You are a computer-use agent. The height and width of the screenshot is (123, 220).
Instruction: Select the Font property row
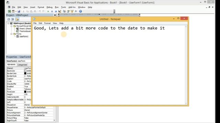(x=19, y=89)
